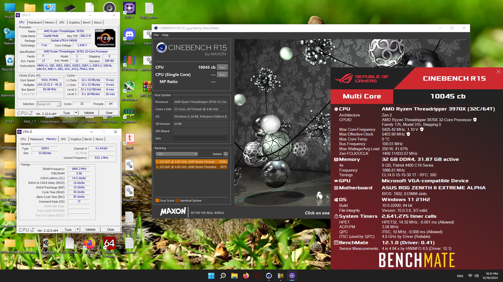Click the Cinebench Processor name field

click(x=200, y=102)
